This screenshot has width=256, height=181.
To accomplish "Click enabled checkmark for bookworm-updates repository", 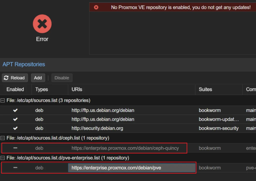I will click(x=15, y=119).
